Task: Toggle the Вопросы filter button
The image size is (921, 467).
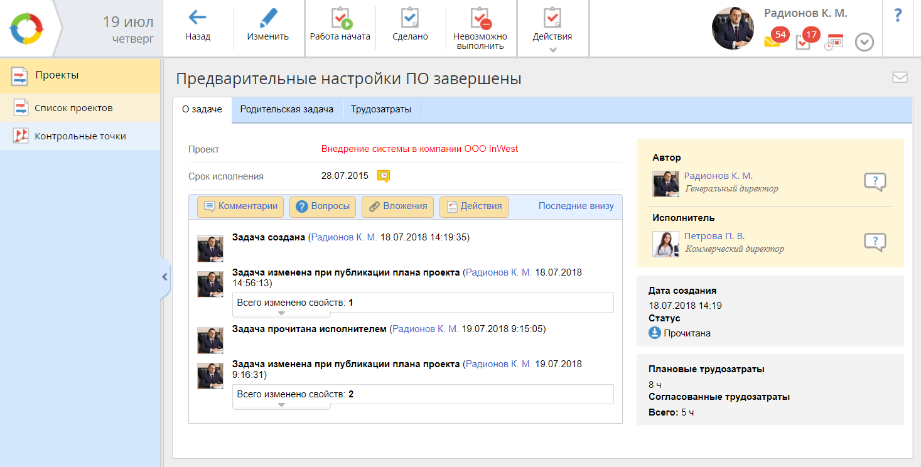Action: (x=323, y=207)
